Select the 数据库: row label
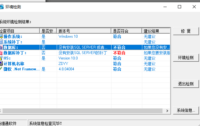The width and height of the screenshot is (200, 126). (11, 47)
